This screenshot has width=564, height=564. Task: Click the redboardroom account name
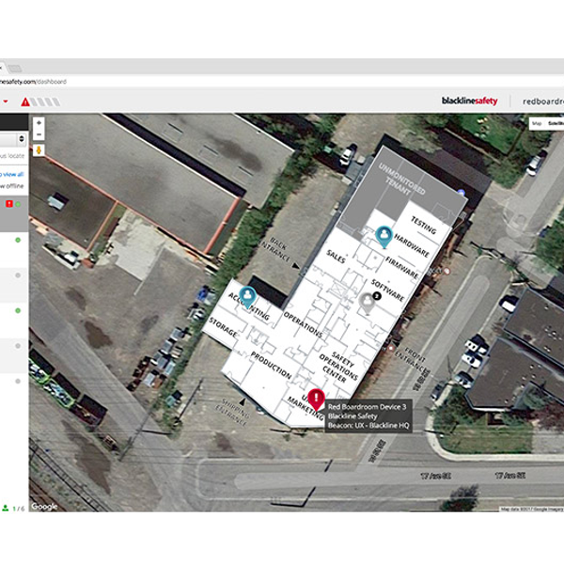[543, 102]
